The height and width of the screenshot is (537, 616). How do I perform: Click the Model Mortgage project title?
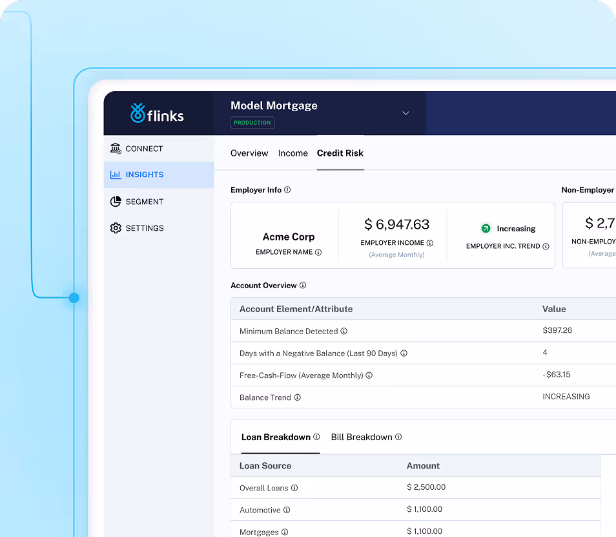(274, 106)
